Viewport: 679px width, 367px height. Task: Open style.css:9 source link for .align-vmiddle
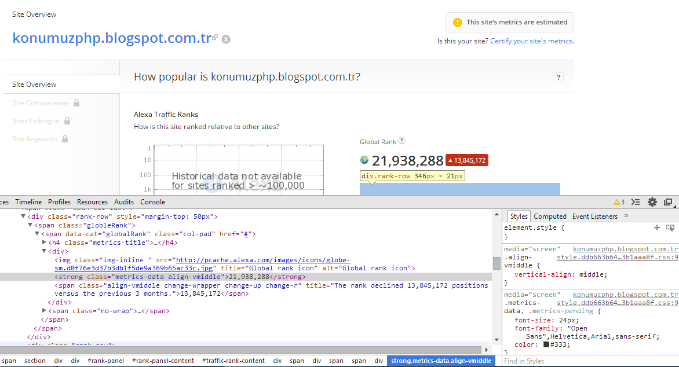(x=618, y=257)
